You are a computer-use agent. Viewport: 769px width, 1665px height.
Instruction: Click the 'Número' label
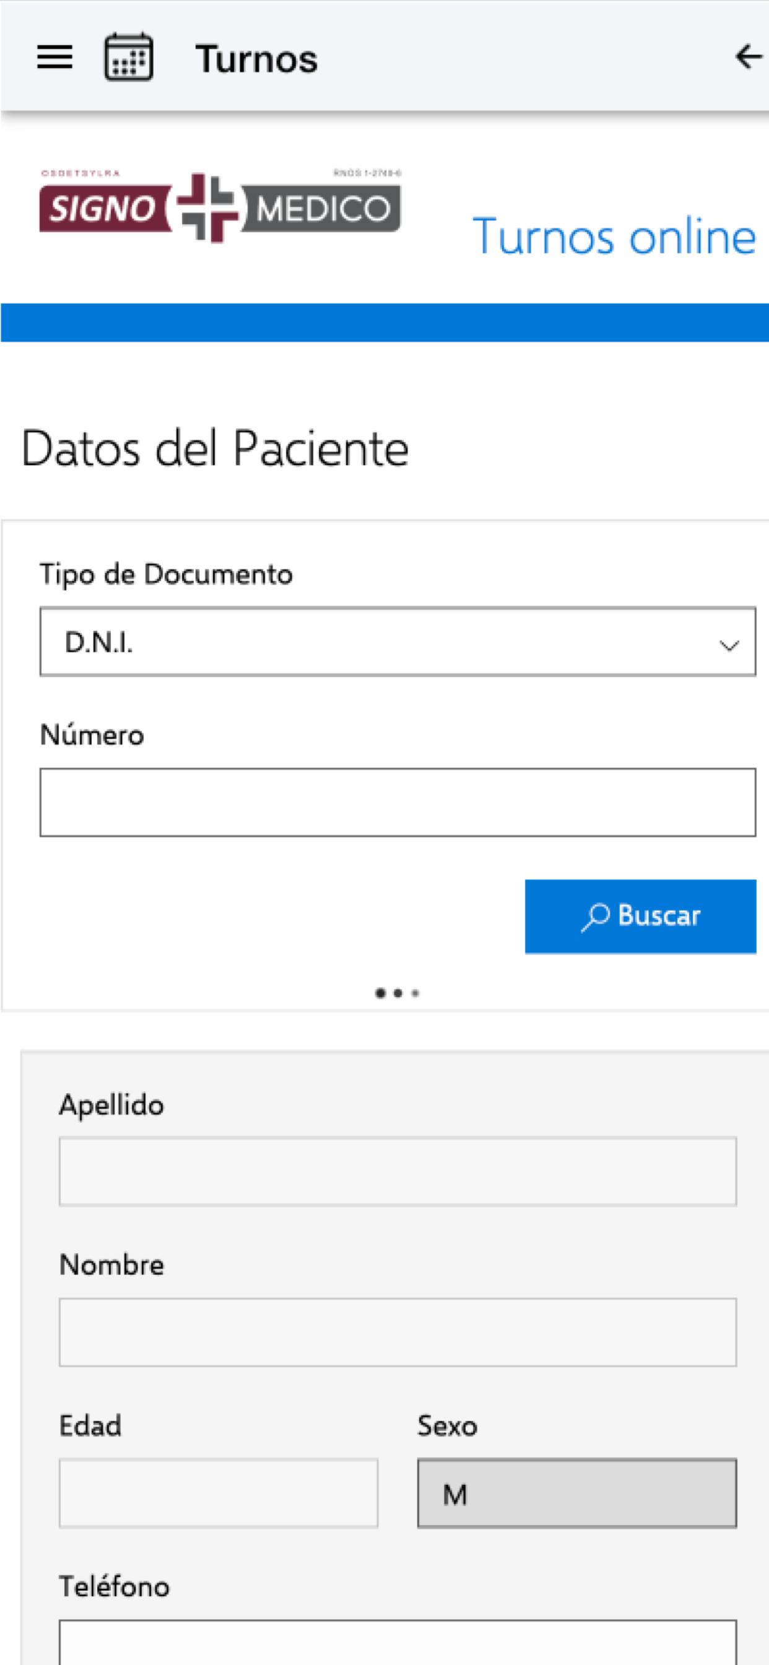point(92,734)
